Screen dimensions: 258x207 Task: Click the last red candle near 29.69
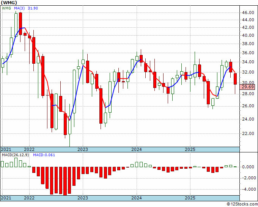pos(235,79)
